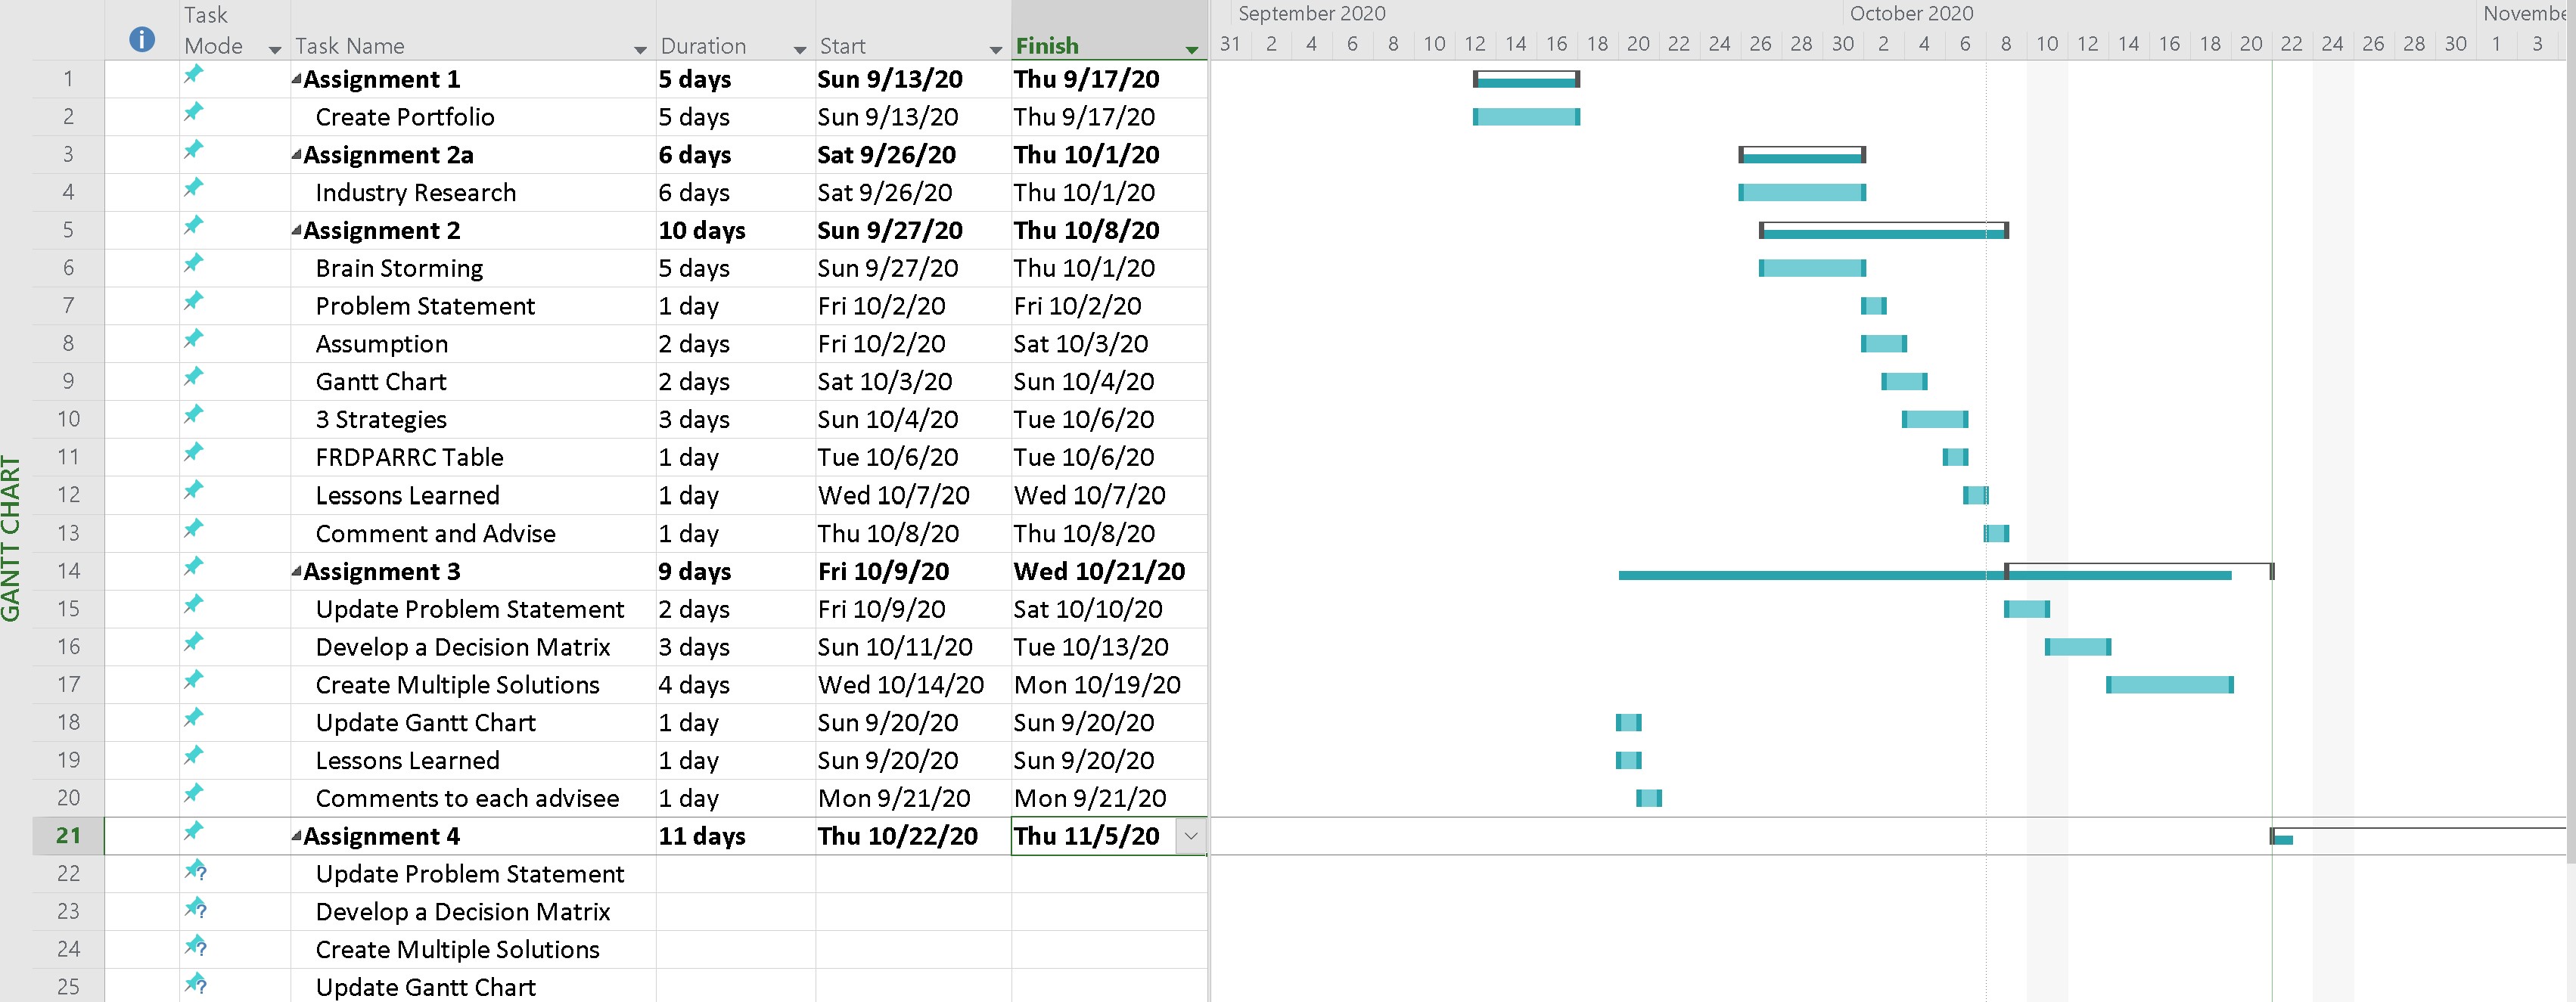This screenshot has height=1002, width=2576.
Task: Click pin with question mark in row 22
Action: click(x=195, y=870)
